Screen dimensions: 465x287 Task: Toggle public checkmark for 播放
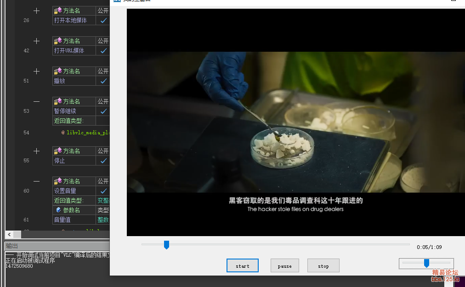click(103, 81)
